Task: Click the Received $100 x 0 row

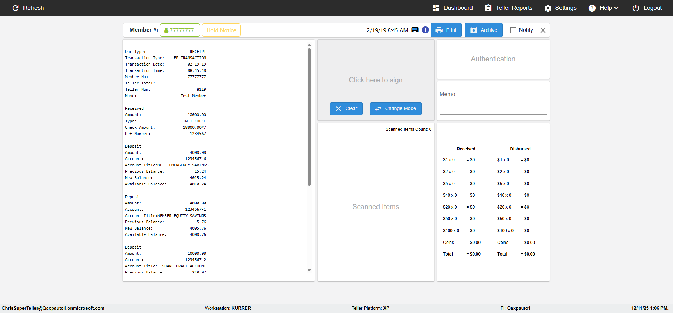Action: 459,231
